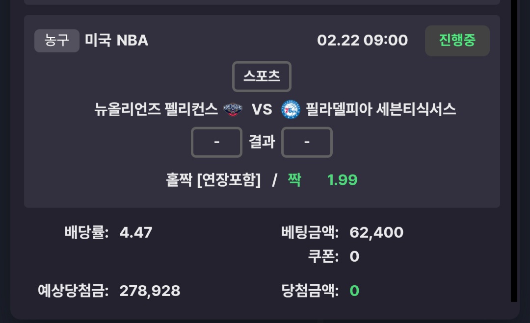This screenshot has width=530, height=323.
Task: Click the right result score box
Action: (x=307, y=142)
